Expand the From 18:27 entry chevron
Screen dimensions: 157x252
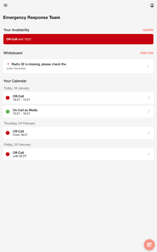pyautogui.click(x=149, y=133)
